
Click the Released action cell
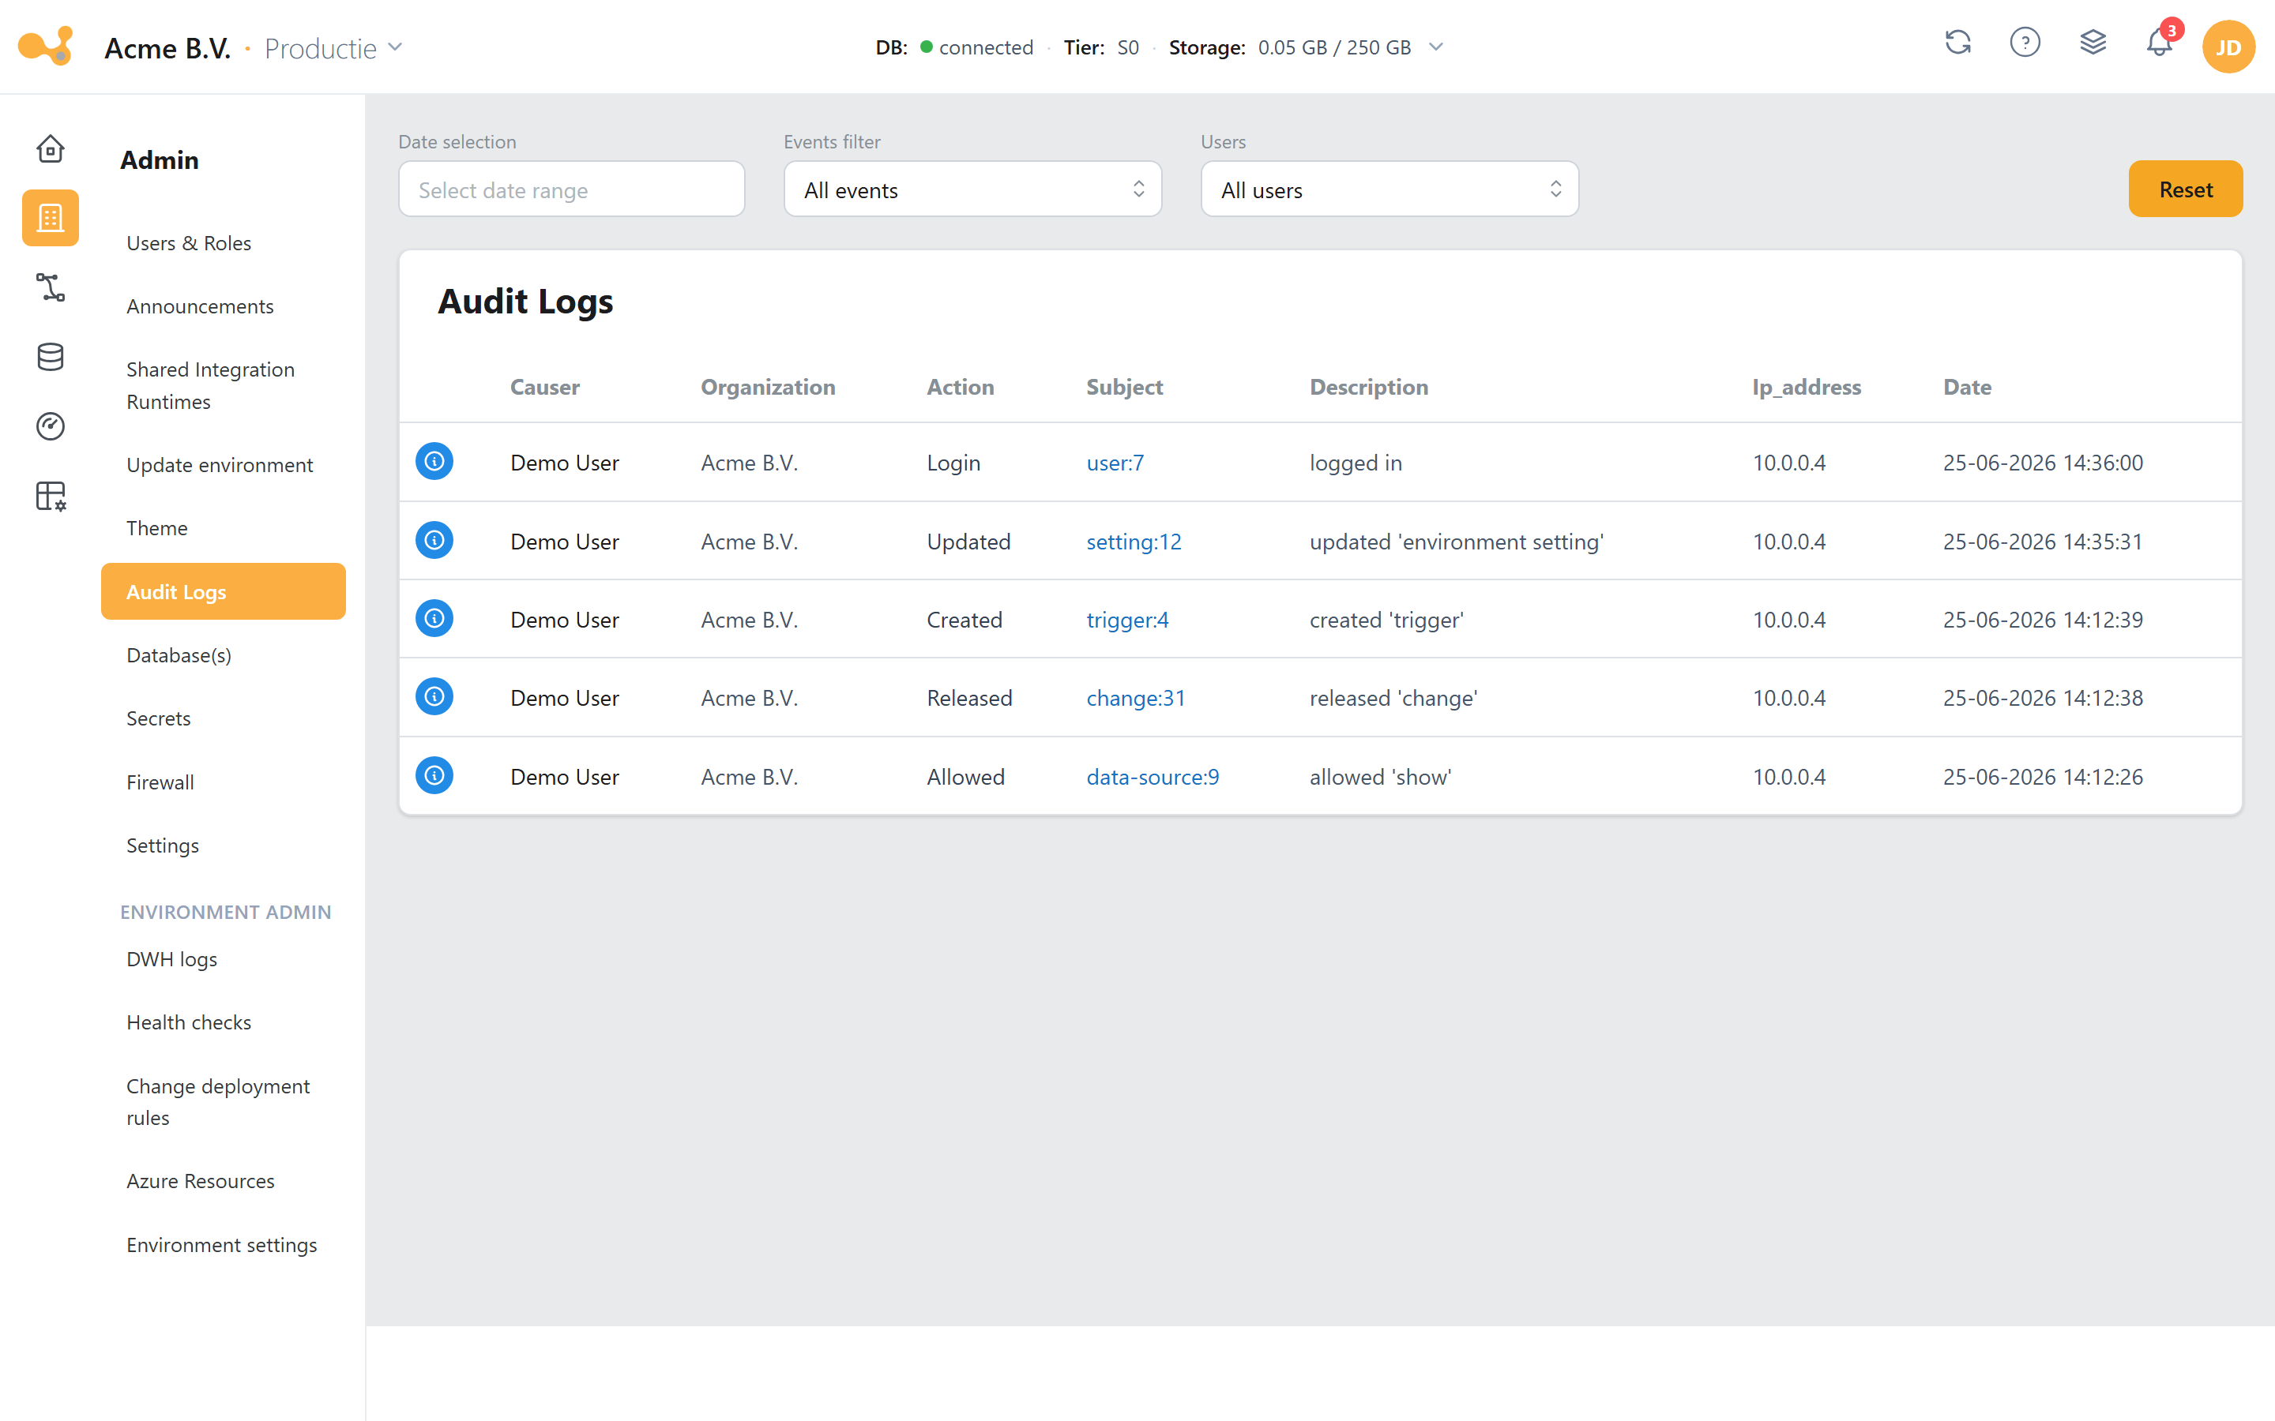click(969, 697)
